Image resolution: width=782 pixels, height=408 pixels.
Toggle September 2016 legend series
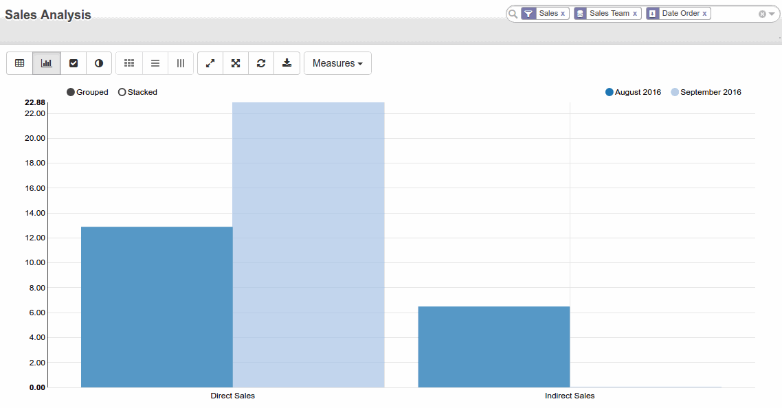(706, 92)
